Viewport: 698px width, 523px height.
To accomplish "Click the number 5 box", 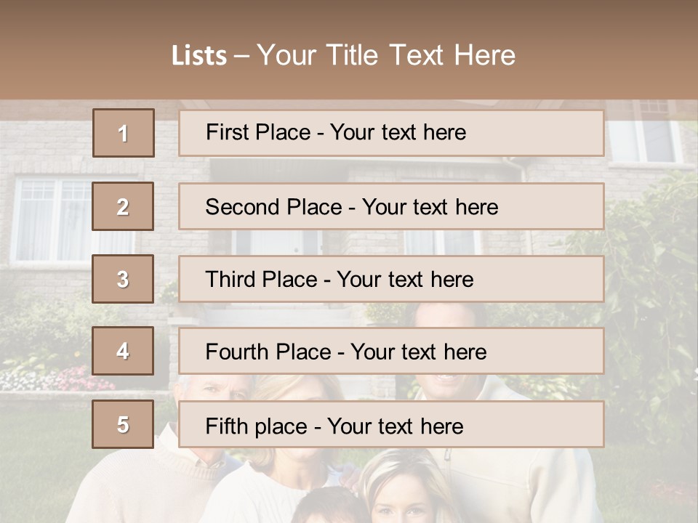I will coord(123,423).
